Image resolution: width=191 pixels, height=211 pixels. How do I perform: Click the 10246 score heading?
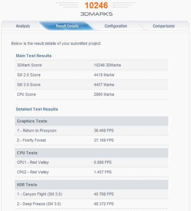[96, 5]
